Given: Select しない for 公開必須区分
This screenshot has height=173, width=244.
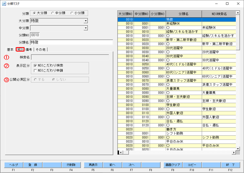Looking at the screenshot, I should click(54, 80).
